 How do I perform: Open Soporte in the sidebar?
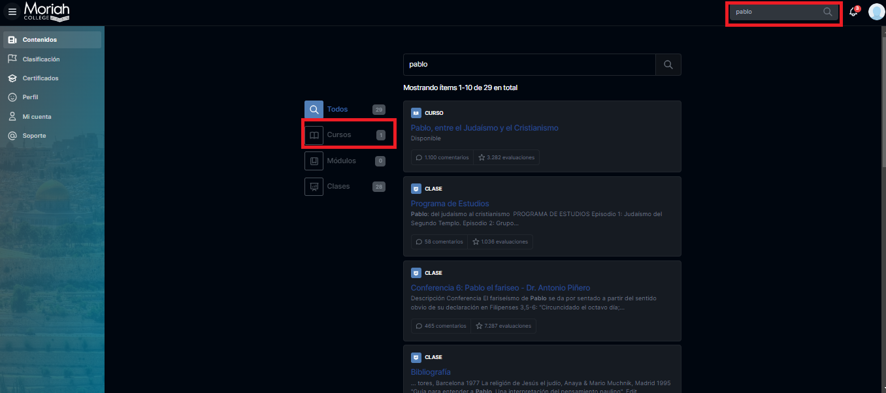[x=34, y=136]
